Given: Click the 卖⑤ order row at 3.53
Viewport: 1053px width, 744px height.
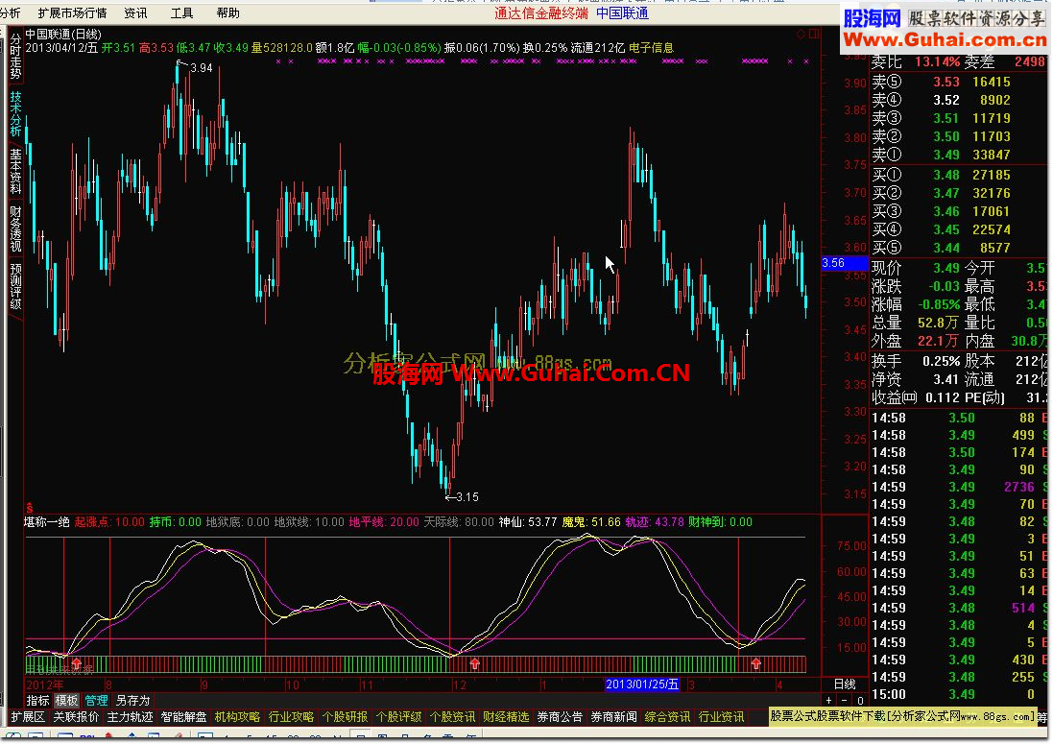Looking at the screenshot, I should 958,82.
